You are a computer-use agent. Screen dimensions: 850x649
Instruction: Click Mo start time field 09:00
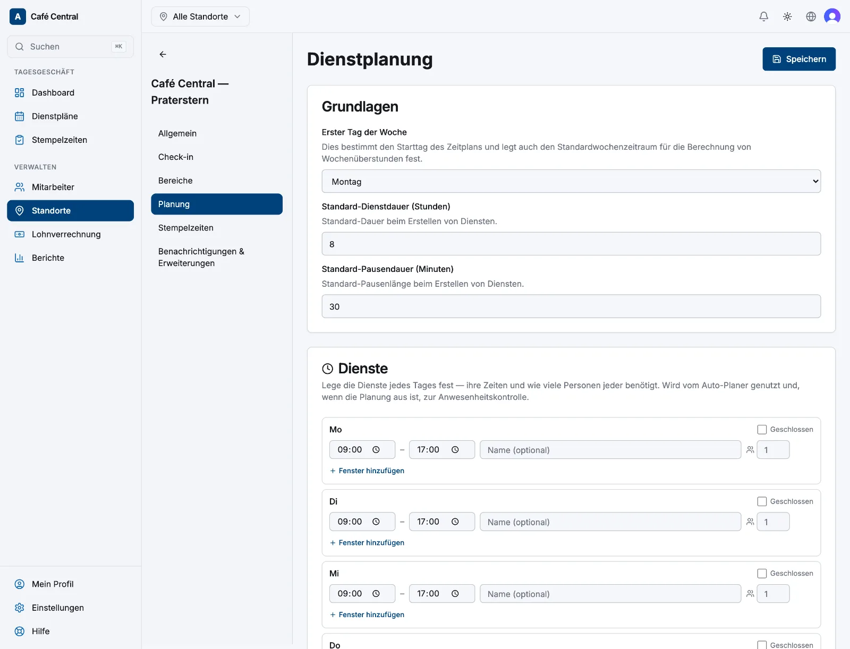pyautogui.click(x=362, y=450)
